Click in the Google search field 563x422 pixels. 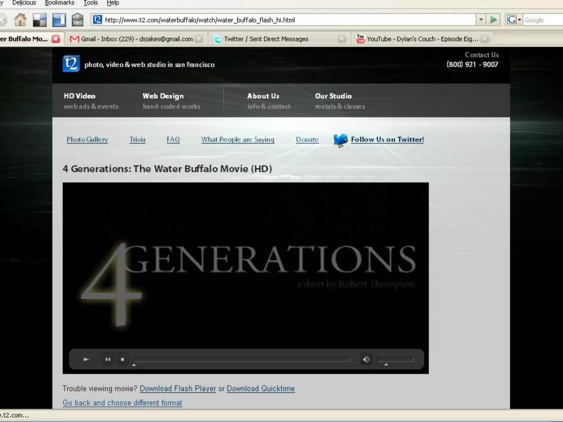(543, 20)
